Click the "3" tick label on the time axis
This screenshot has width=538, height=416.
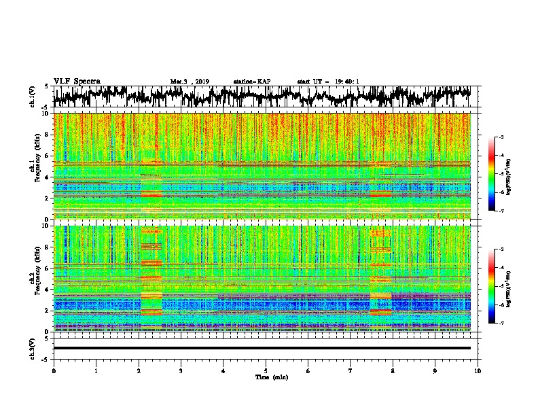[181, 370]
